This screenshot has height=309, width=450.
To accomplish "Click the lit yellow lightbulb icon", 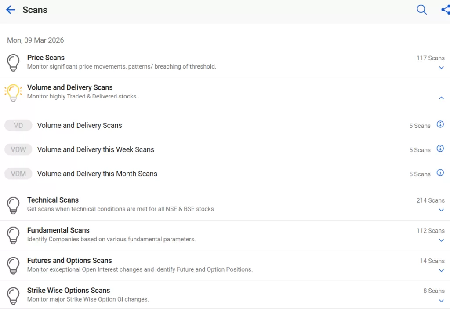I will [13, 93].
